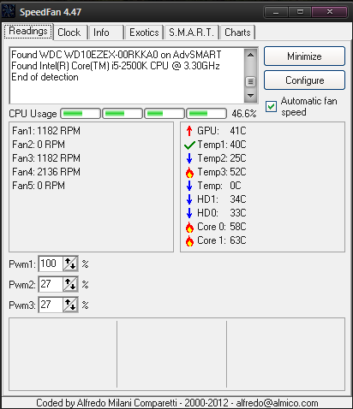
Task: Click the fourth CPU usage bar
Action: click(x=206, y=114)
